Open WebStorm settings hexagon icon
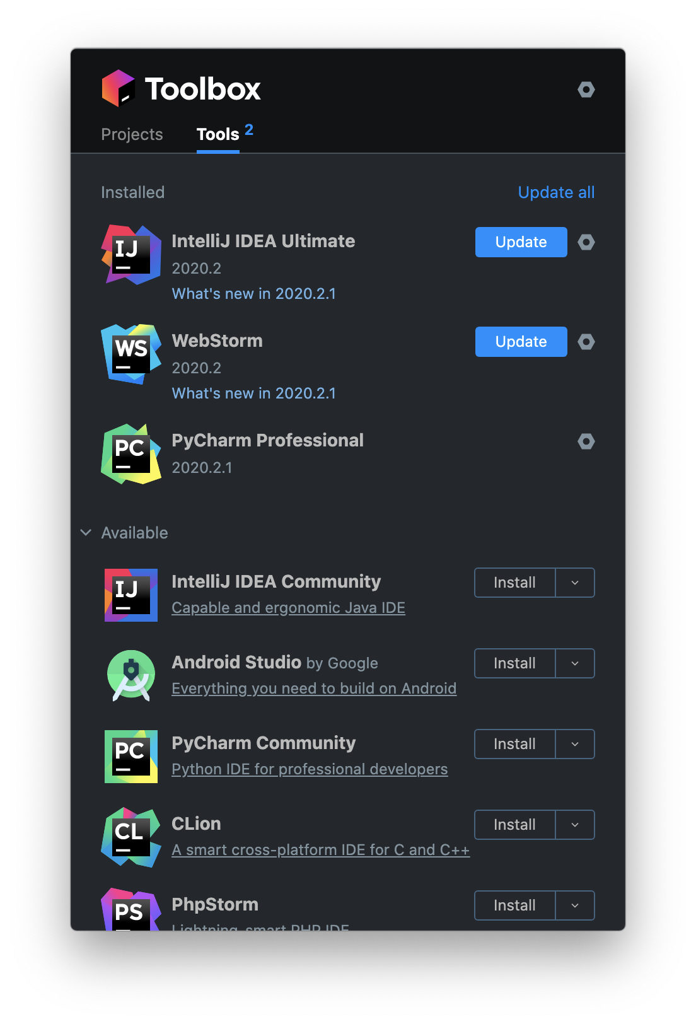Image resolution: width=696 pixels, height=1024 pixels. tap(586, 342)
